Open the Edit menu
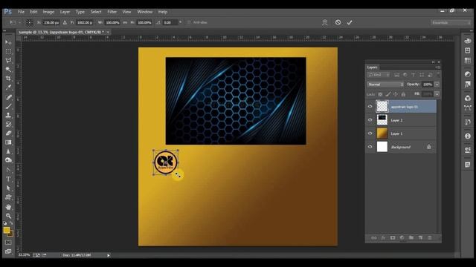The image size is (476, 267). (x=33, y=12)
